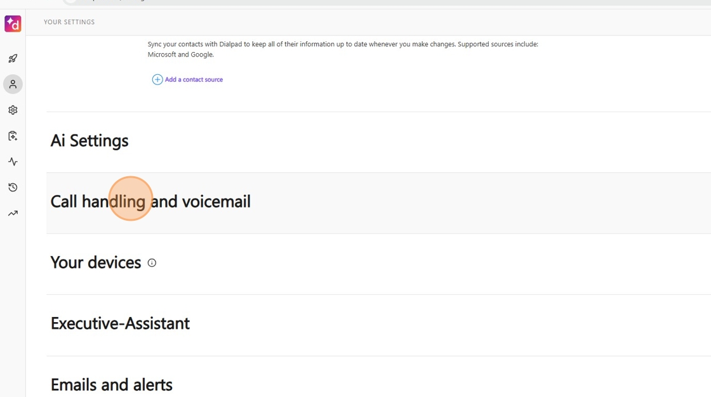Image resolution: width=711 pixels, height=397 pixels.
Task: Click the YOUR SETTINGS header label
Action: 69,22
